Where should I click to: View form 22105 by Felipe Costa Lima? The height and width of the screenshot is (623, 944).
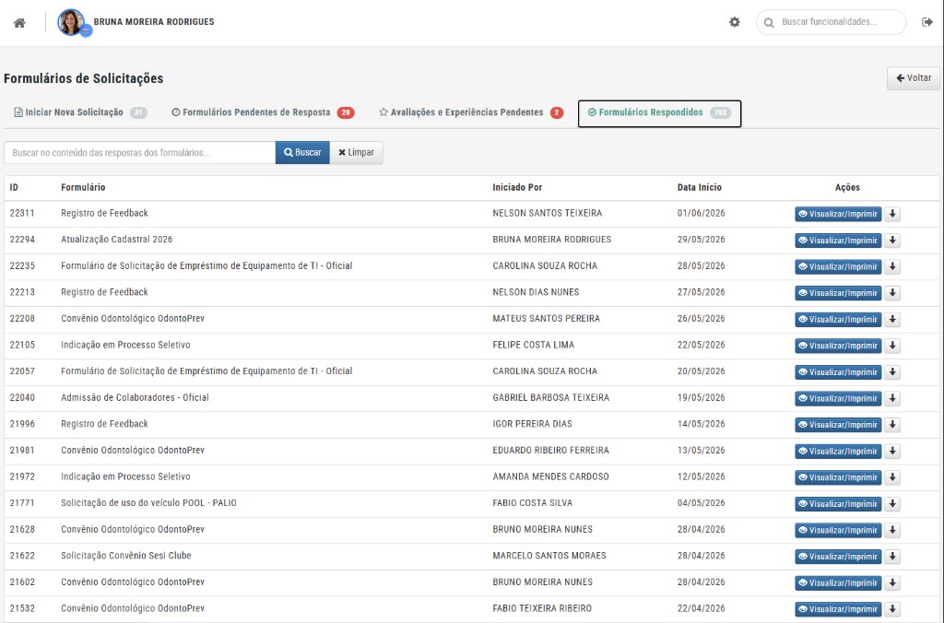[x=838, y=347]
